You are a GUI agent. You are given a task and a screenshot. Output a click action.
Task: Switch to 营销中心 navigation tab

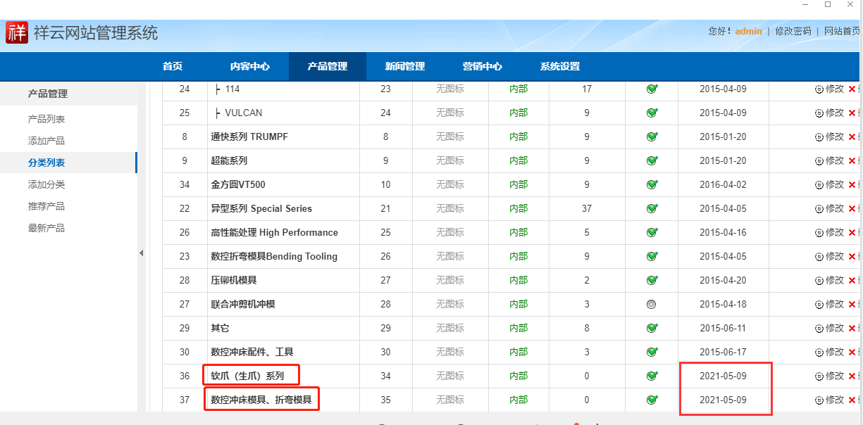pos(483,67)
